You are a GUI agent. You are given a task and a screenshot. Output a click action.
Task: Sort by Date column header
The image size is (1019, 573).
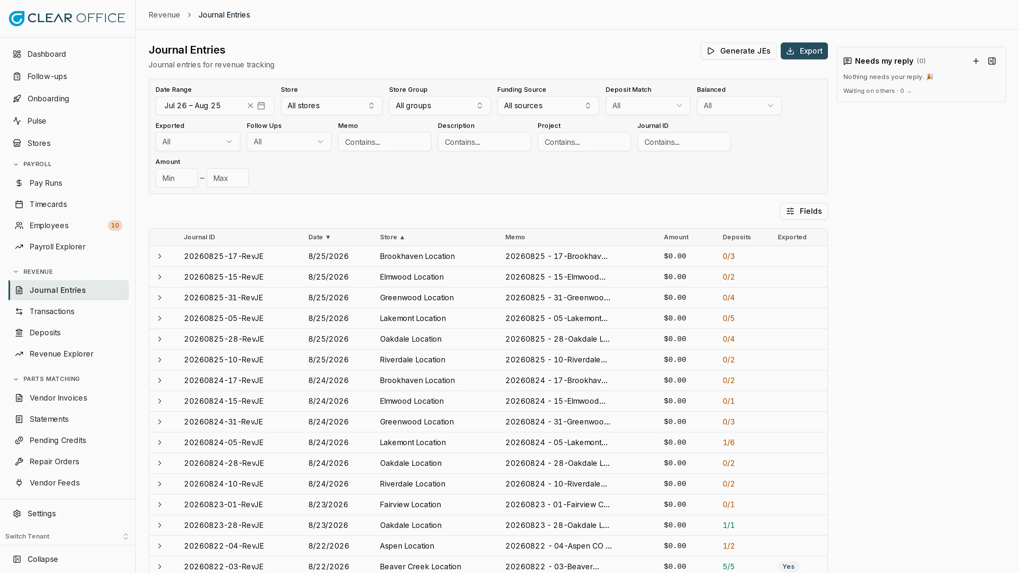pyautogui.click(x=319, y=237)
